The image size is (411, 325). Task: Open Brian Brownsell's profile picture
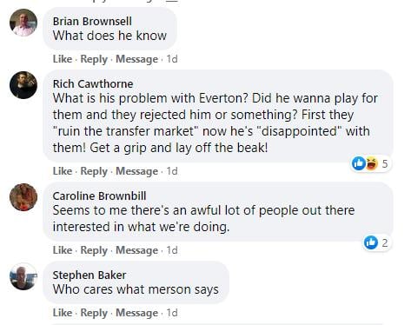pyautogui.click(x=23, y=23)
